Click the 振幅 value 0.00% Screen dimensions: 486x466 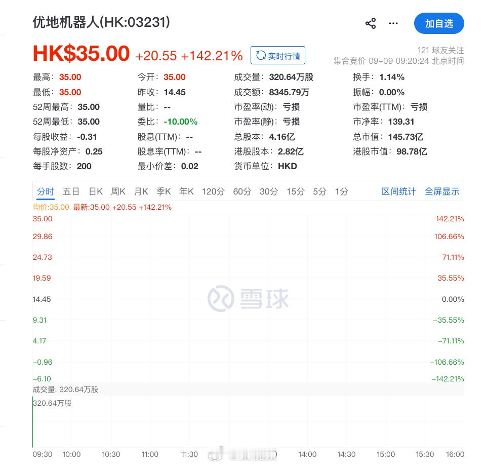pos(392,92)
